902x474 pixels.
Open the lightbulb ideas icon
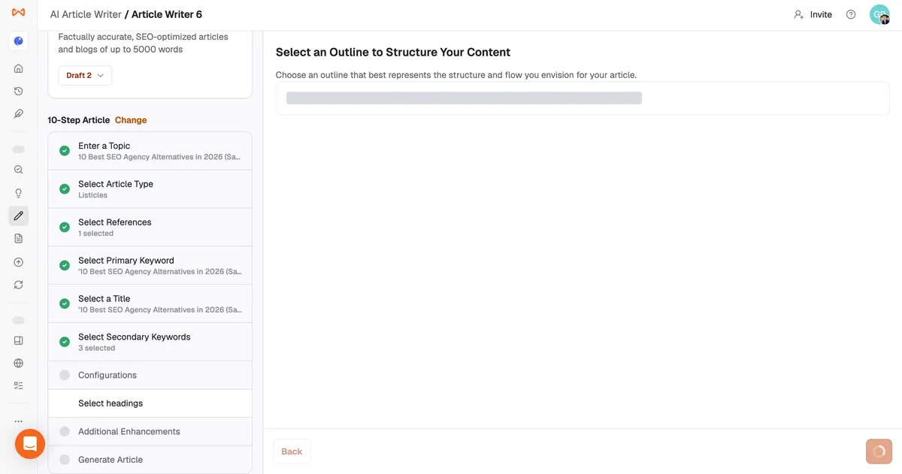(x=19, y=193)
